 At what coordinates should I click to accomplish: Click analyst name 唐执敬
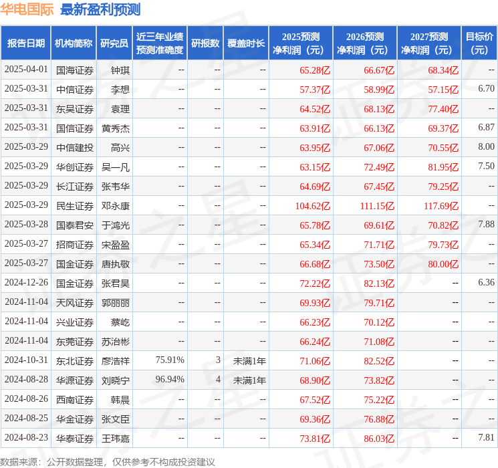(x=116, y=264)
